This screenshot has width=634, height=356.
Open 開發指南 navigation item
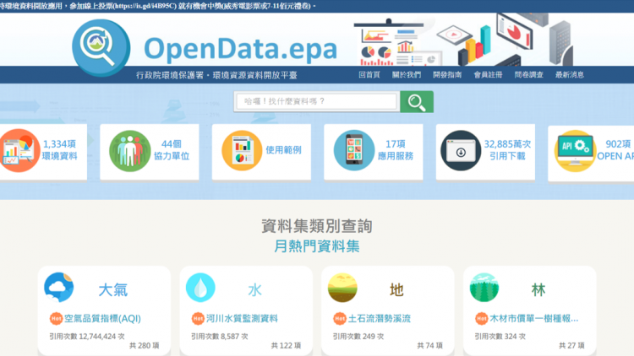pos(447,75)
